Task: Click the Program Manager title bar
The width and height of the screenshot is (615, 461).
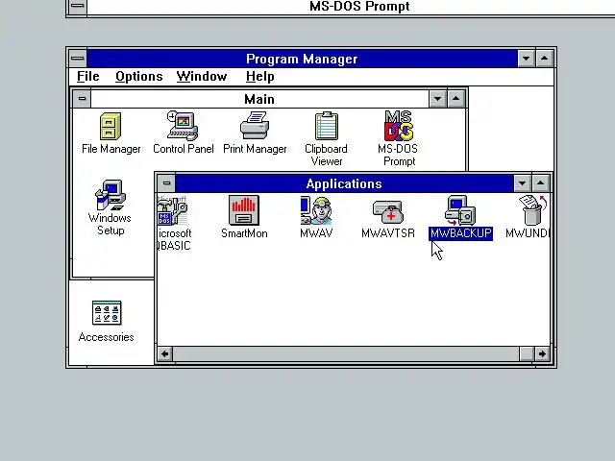Action: coord(302,59)
